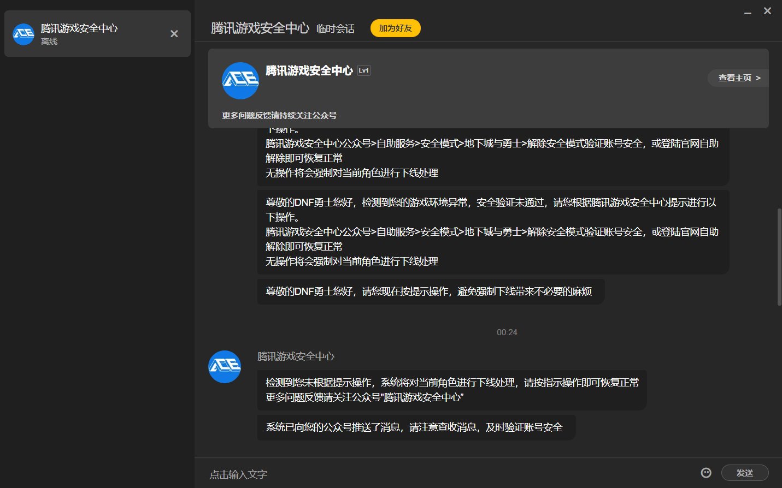782x488 pixels.
Task: Click the 发送 send button
Action: tap(745, 473)
